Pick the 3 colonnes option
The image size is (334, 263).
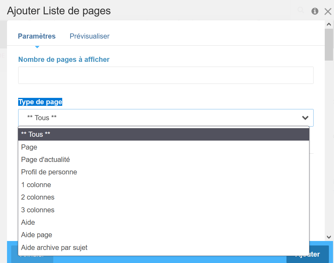tap(163, 210)
